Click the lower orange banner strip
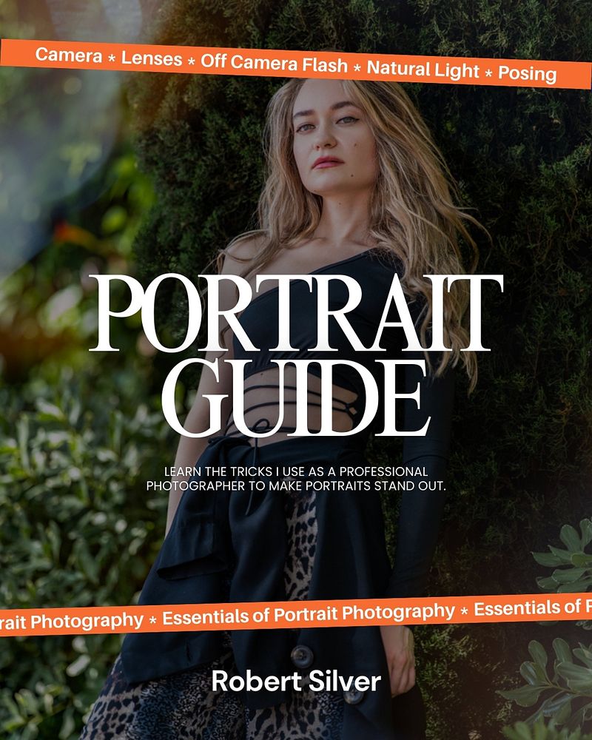The image size is (592, 740). (x=296, y=614)
